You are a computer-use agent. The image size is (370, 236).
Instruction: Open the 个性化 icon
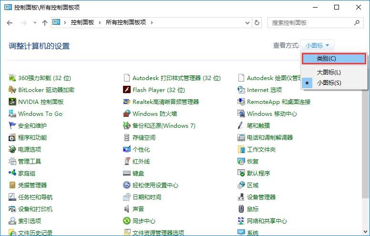(x=127, y=149)
